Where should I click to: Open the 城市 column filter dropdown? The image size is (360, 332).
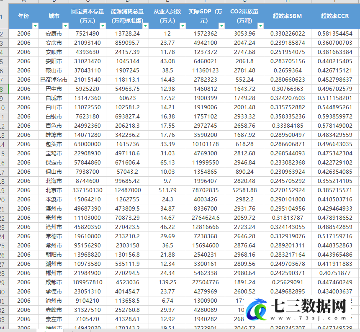click(65, 26)
